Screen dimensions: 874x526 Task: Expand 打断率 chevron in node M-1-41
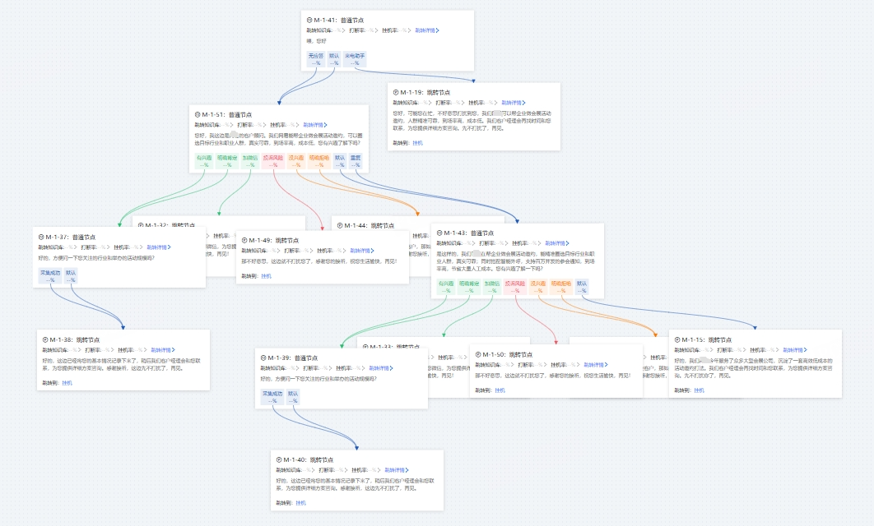click(376, 30)
